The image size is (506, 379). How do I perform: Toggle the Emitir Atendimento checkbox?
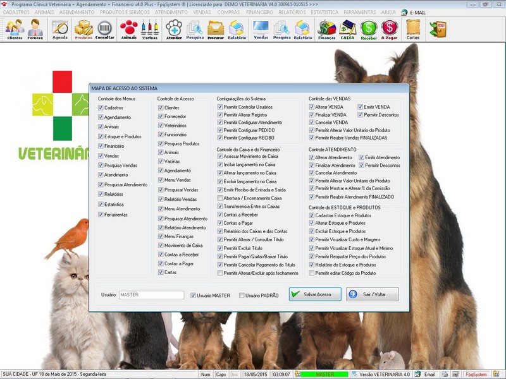[x=361, y=157]
